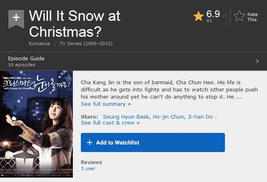Click the Will It Snow at Christmas? title
This screenshot has height=182, width=267.
[74, 24]
